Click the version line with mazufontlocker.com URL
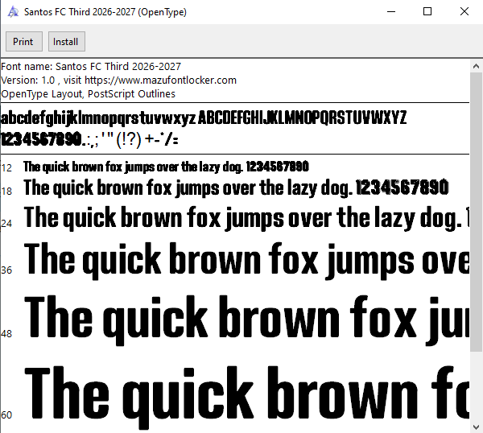The width and height of the screenshot is (483, 433). coord(118,80)
